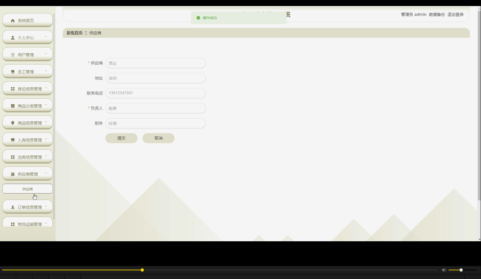Open 系统首页 from the breadcrumb

[x=74, y=33]
